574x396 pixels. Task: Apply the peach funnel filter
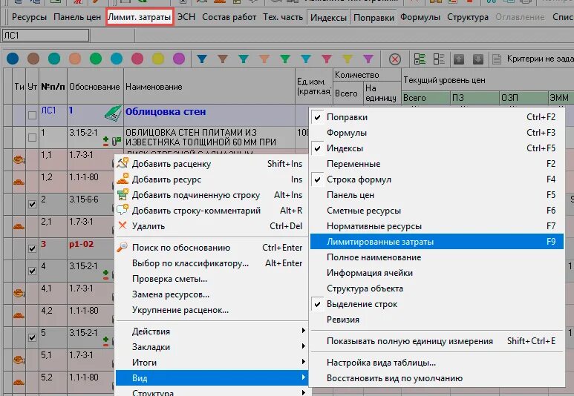click(264, 59)
